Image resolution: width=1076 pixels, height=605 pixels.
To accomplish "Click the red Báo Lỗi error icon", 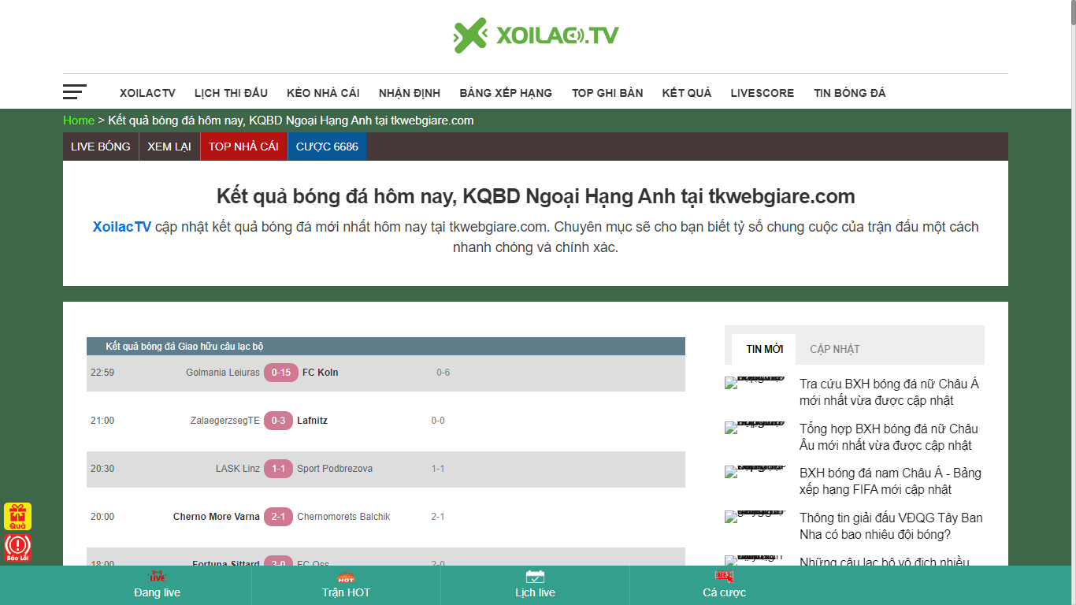I will [x=17, y=547].
